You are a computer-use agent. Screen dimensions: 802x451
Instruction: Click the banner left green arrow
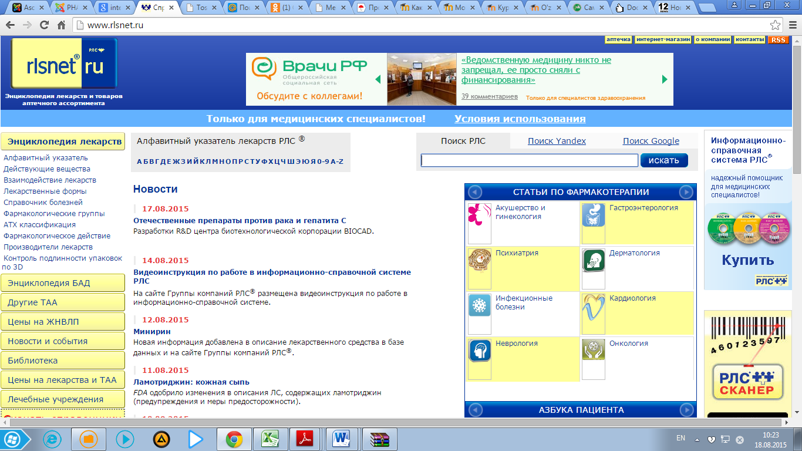click(378, 79)
